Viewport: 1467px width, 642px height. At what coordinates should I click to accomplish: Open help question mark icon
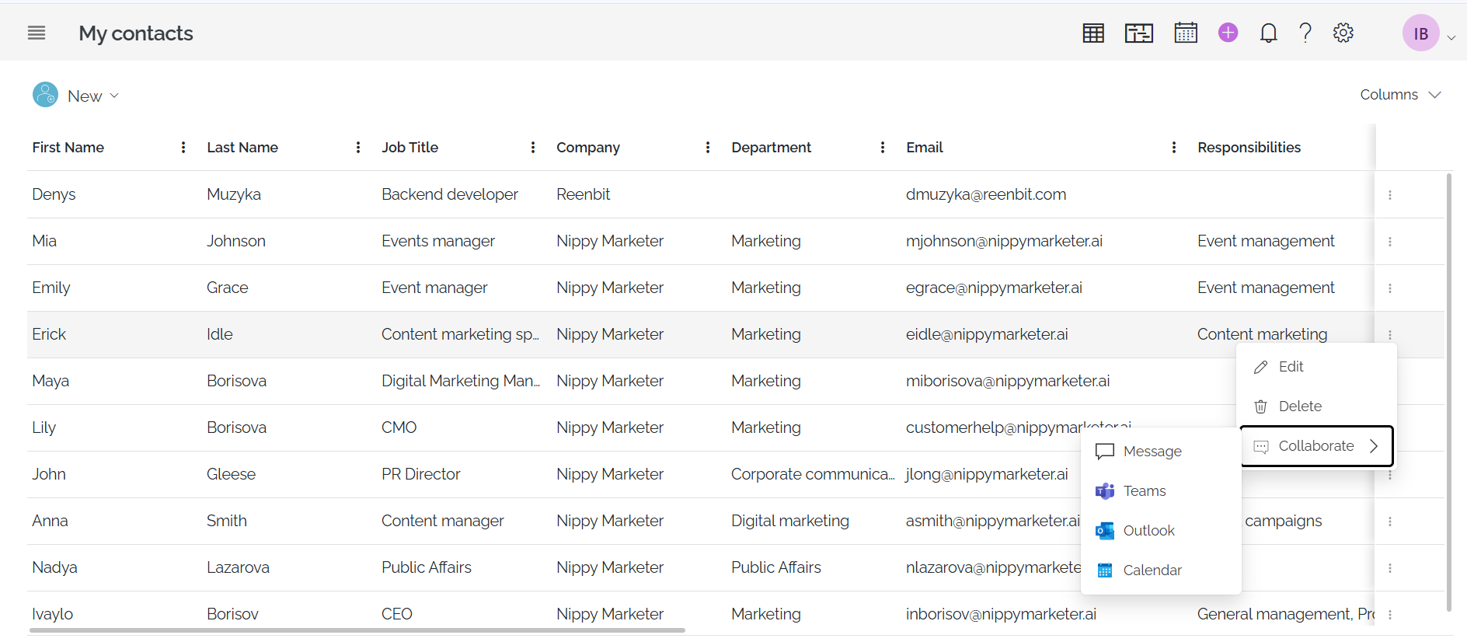1305,33
